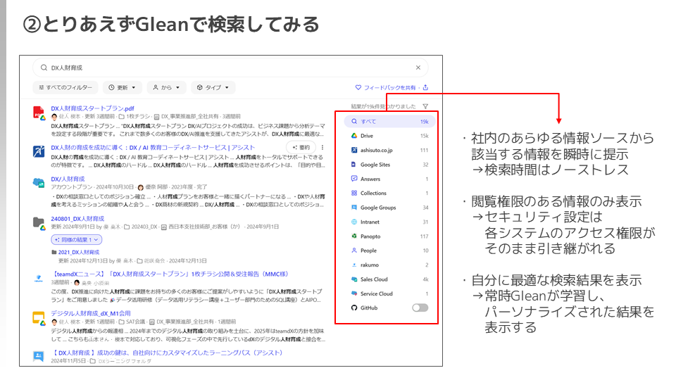Filter results by Drive source

[x=389, y=136]
